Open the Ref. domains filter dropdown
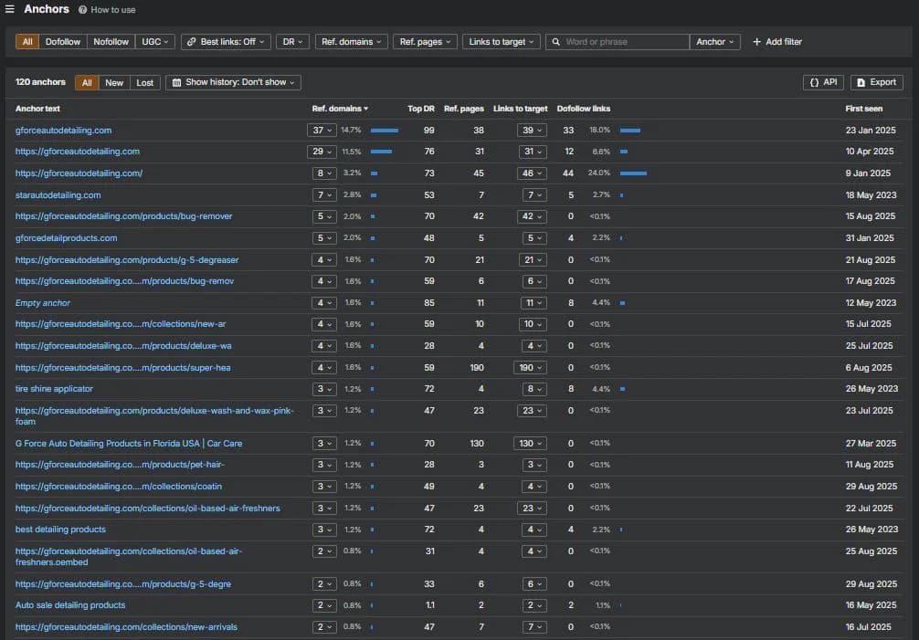 click(x=351, y=42)
